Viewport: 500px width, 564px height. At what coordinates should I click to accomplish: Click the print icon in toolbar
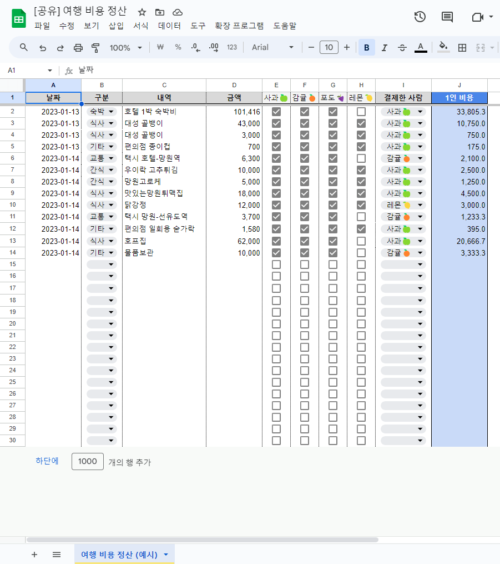(78, 48)
